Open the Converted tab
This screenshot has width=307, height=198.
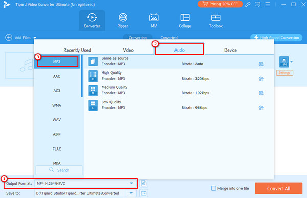point(169,37)
